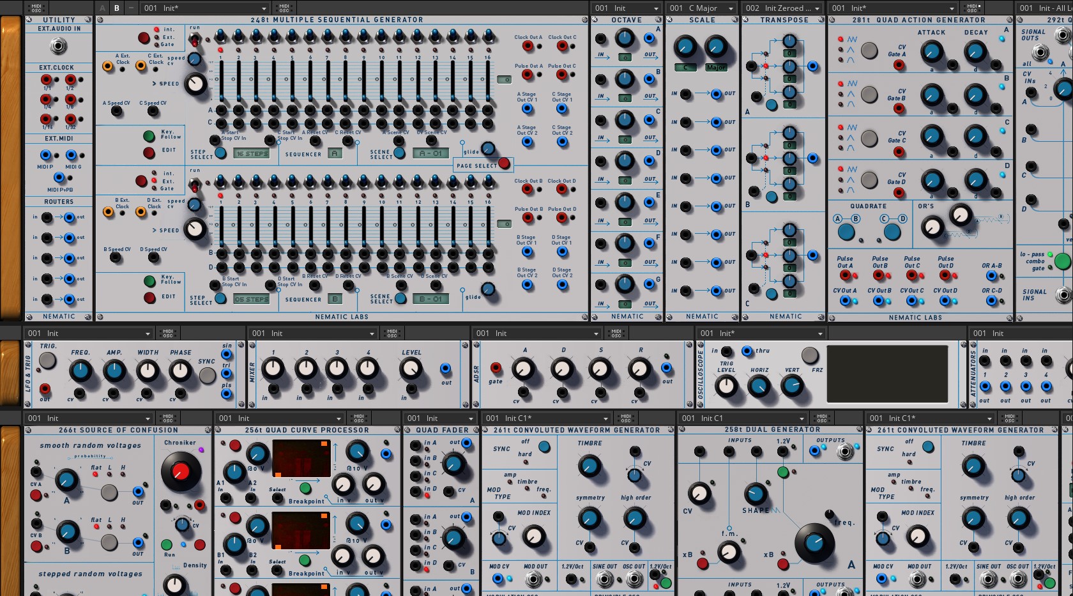Click the A - 01 scene display

point(430,153)
